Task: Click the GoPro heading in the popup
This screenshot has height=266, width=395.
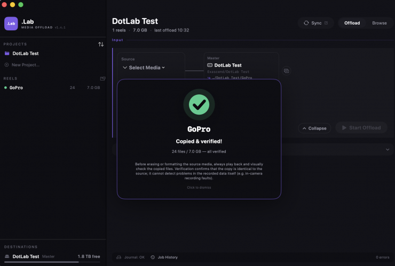Action: click(199, 129)
